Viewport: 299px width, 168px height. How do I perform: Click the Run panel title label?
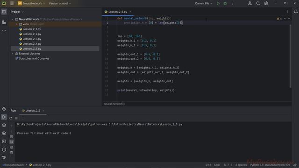tap(13, 111)
